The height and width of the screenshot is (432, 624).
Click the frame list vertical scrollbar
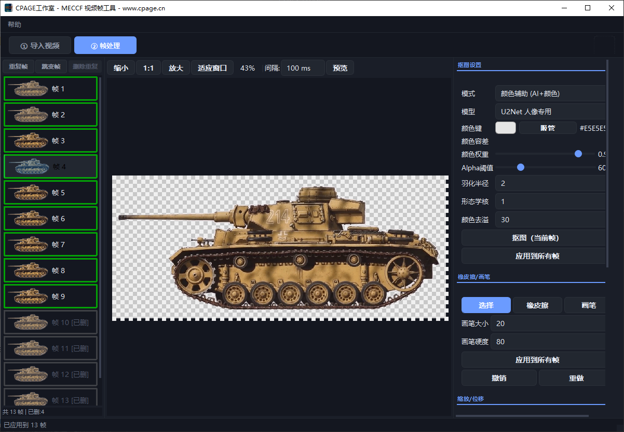101,228
